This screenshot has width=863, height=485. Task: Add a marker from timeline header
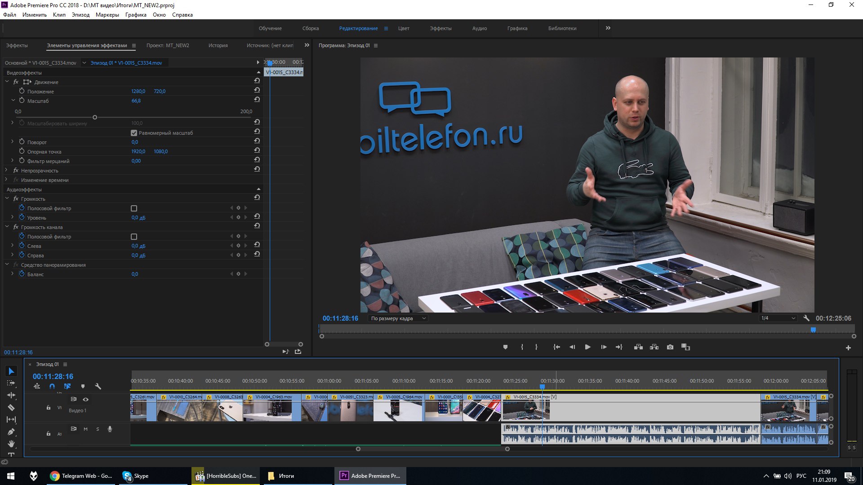[83, 386]
